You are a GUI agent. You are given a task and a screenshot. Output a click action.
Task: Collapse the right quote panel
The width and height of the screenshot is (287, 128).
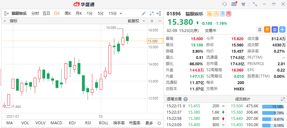[x=159, y=13]
